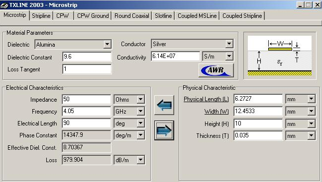Minimize the TXLINE window
322x182 pixels.
[300, 5]
